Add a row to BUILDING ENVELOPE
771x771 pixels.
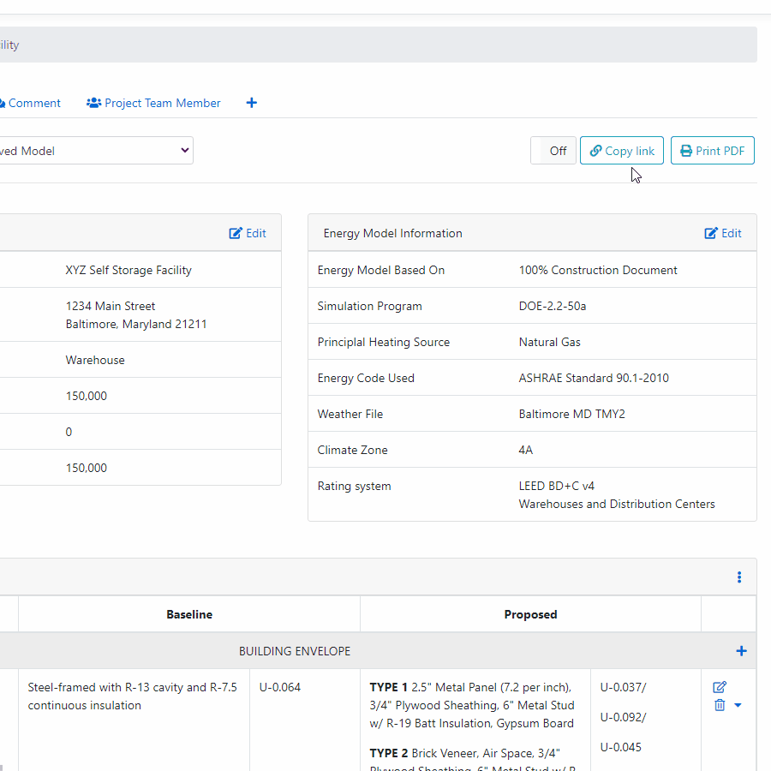pos(741,651)
